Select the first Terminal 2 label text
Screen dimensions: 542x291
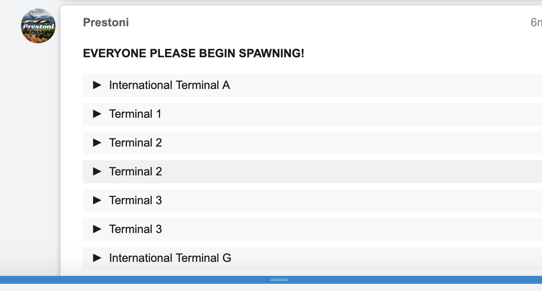135,143
